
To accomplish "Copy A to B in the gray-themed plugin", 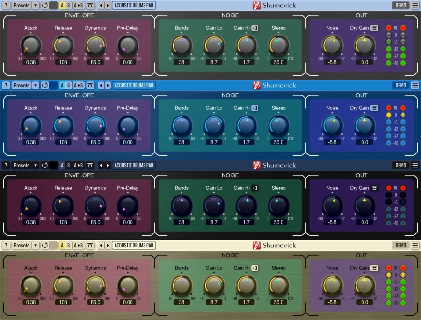I will [79, 5].
